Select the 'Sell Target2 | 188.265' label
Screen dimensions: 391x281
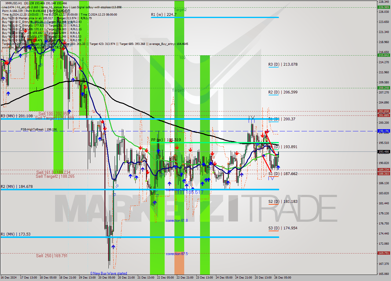click(x=55, y=176)
